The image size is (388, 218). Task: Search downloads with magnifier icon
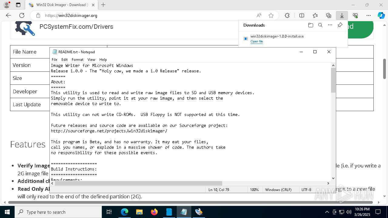[x=320, y=25]
